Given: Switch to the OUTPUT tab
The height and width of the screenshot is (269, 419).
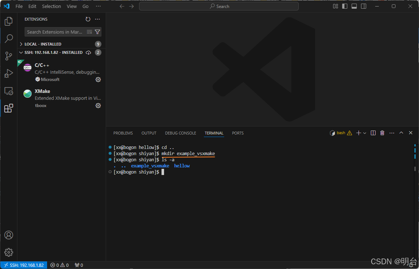Looking at the screenshot, I should [149, 133].
